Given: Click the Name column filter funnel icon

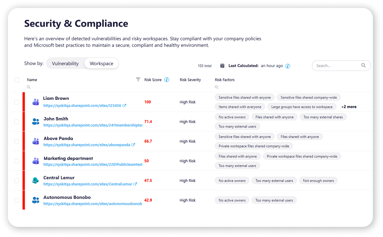Looking at the screenshot, I should tap(138, 79).
